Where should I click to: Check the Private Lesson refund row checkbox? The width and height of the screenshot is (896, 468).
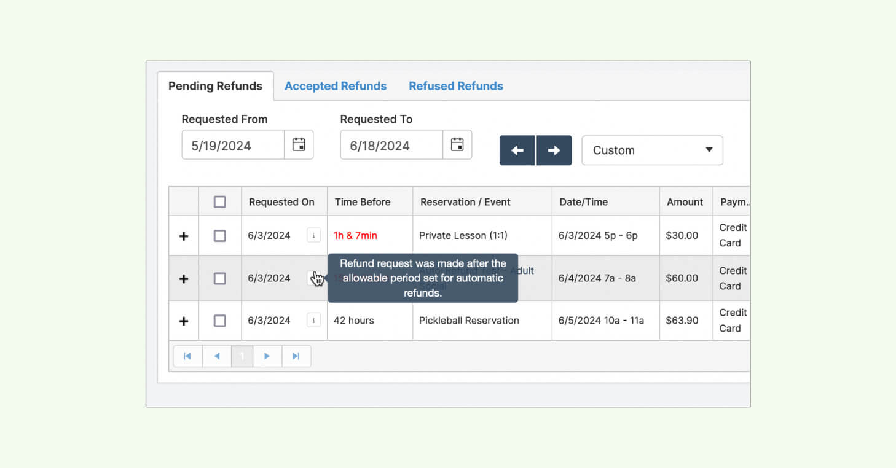pos(219,236)
